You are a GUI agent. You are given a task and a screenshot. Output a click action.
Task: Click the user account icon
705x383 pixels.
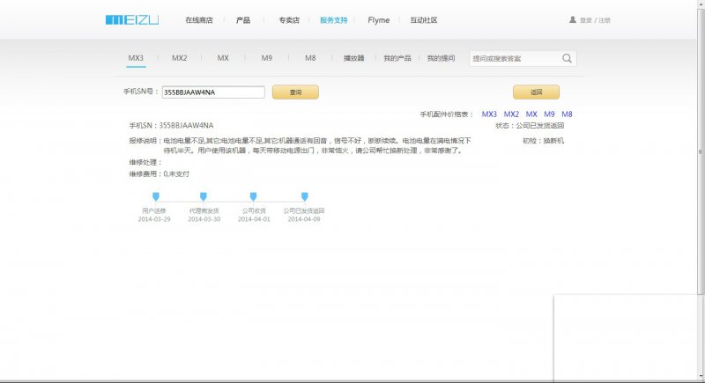click(x=572, y=19)
